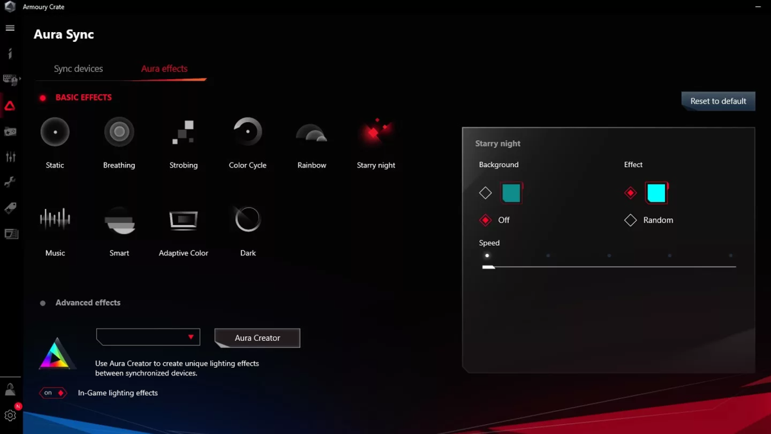
Task: Open the Aura effects tab
Action: pyautogui.click(x=164, y=69)
